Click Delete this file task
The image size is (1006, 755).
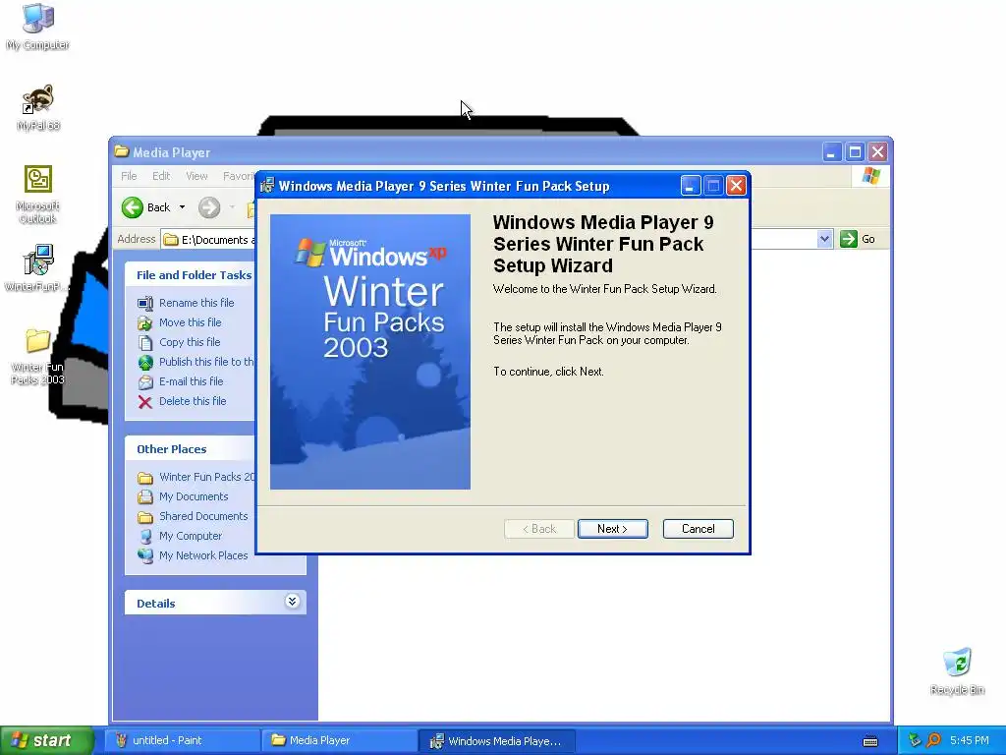coord(193,401)
